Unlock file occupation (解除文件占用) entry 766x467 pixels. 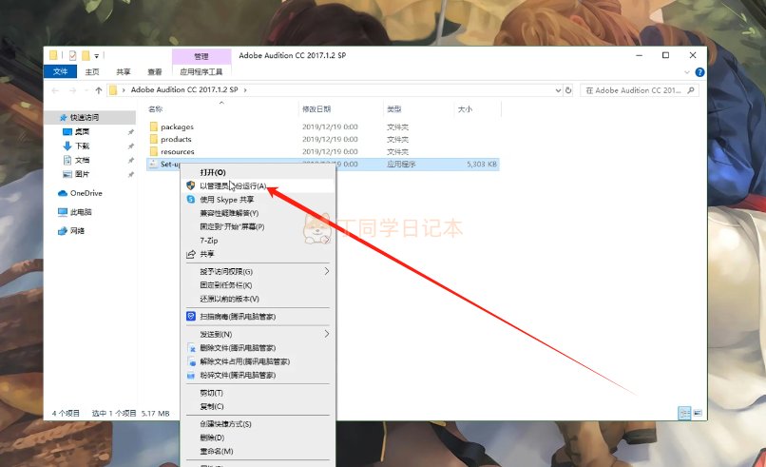tap(244, 361)
